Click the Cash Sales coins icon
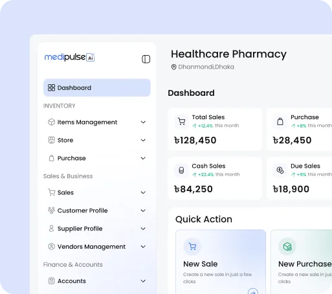This screenshot has height=294, width=332. (181, 170)
